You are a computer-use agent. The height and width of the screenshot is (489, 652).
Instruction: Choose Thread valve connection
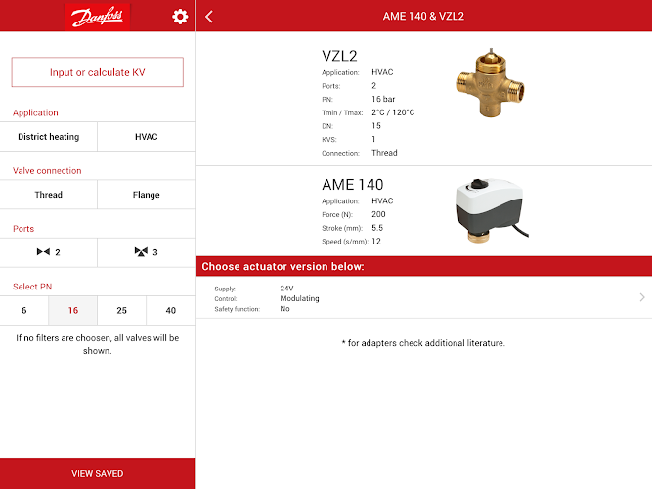[x=49, y=195]
